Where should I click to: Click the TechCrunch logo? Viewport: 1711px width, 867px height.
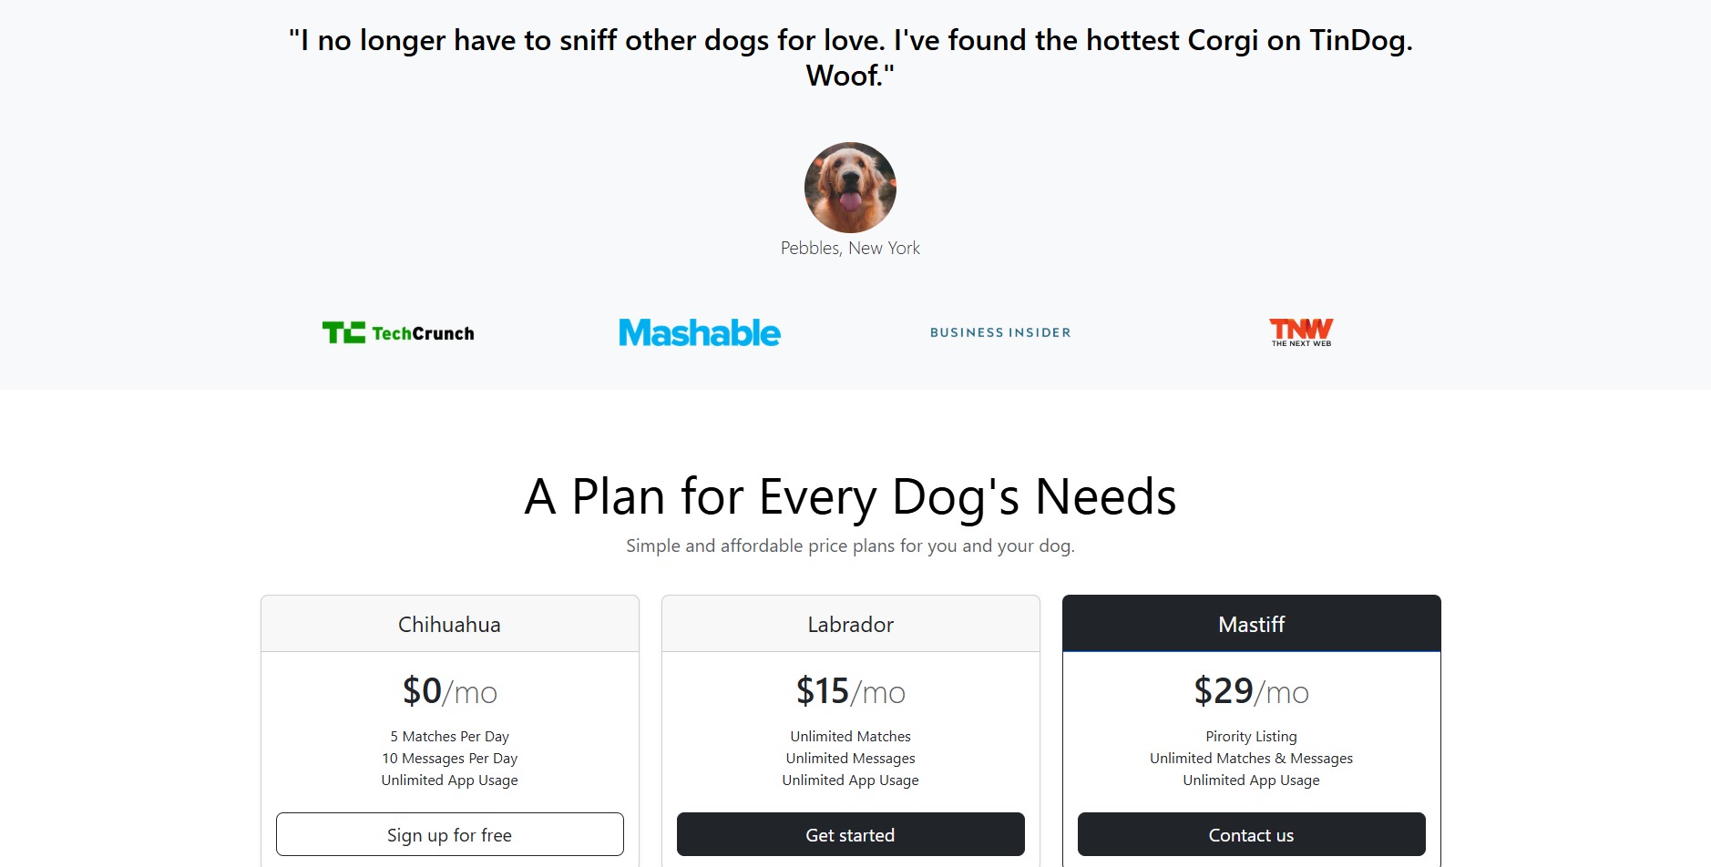[398, 332]
